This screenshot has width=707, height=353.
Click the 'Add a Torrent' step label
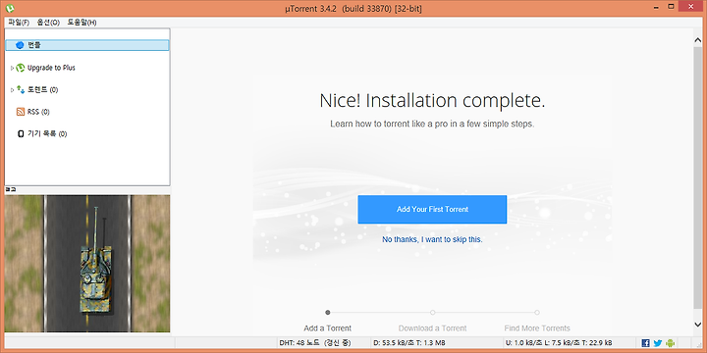click(x=328, y=328)
